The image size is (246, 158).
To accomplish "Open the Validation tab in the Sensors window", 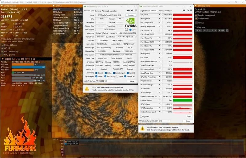I will (x=169, y=11).
